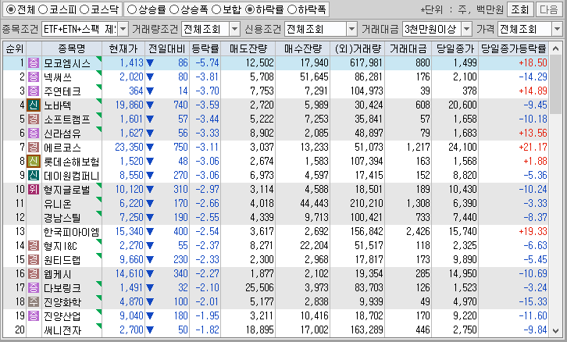567x342 pixels.
Task: Sort by the 순위 column header
Action: (x=15, y=49)
